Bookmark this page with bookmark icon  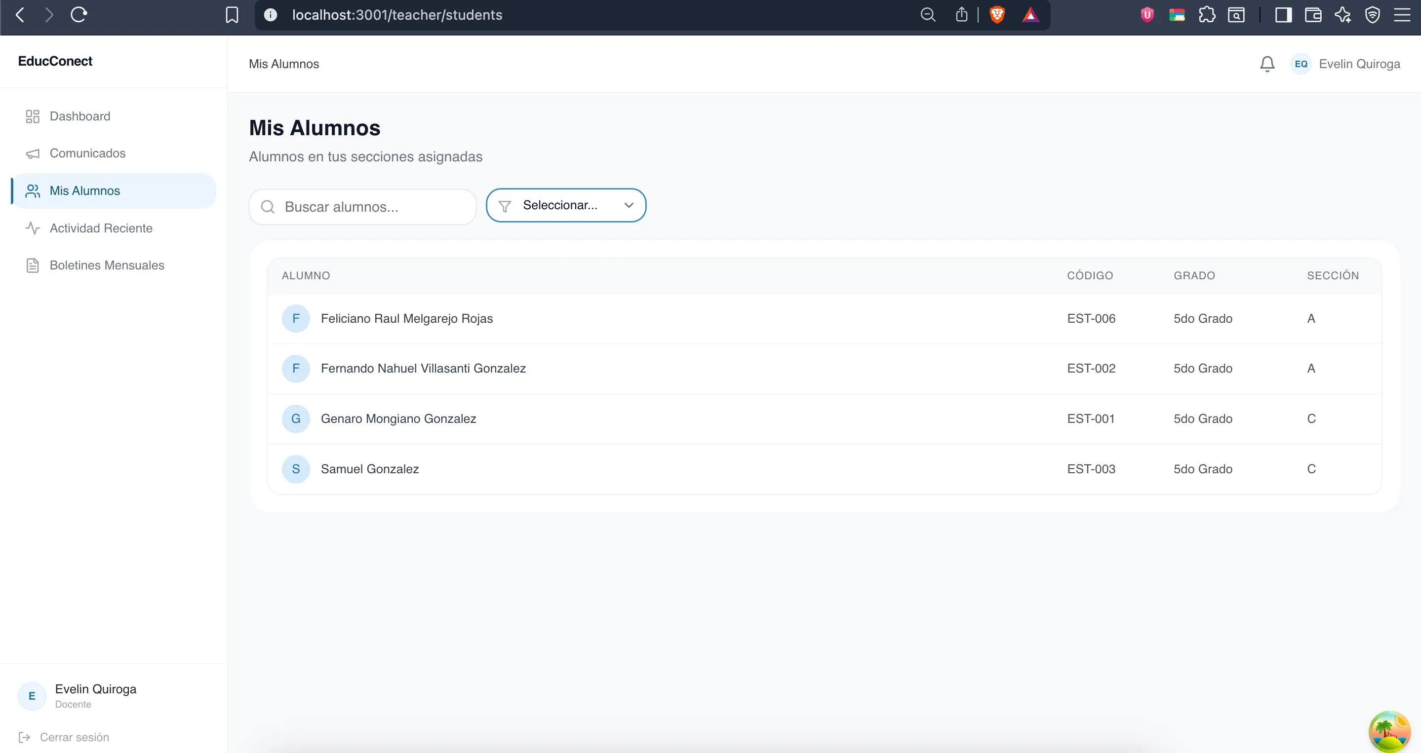232,15
